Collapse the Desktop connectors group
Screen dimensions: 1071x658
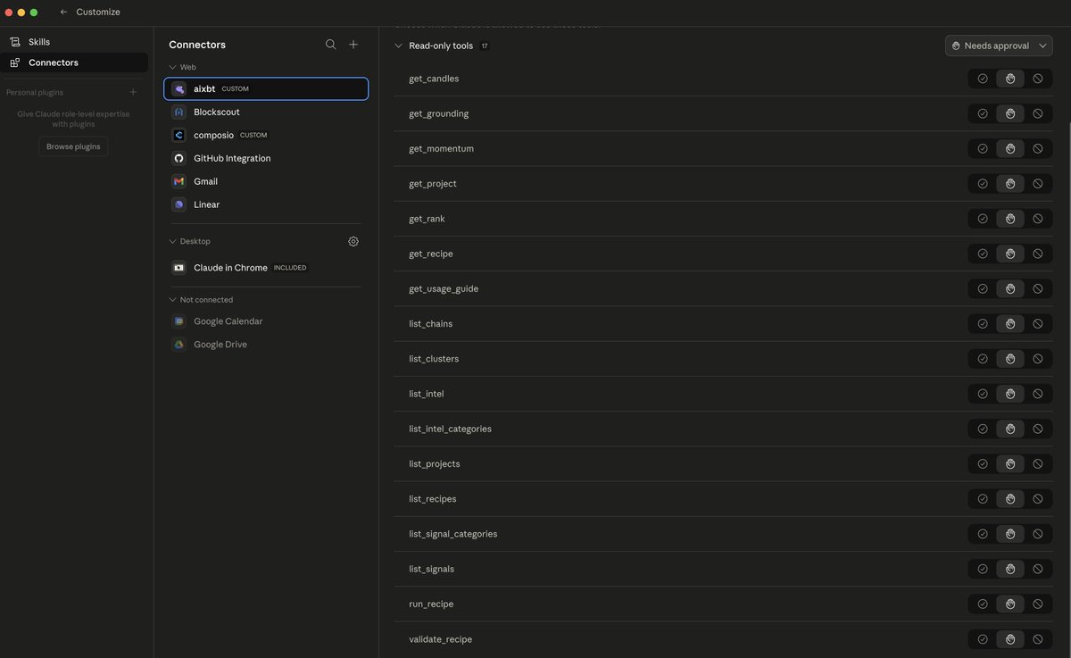(173, 241)
